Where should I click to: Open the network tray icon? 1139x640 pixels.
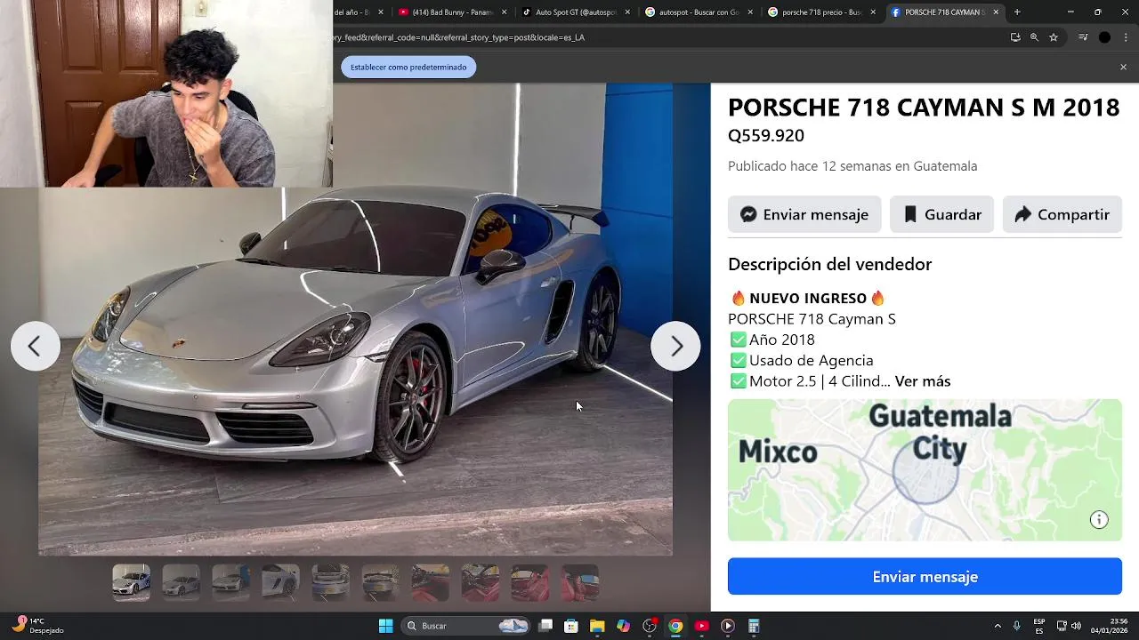point(1062,626)
